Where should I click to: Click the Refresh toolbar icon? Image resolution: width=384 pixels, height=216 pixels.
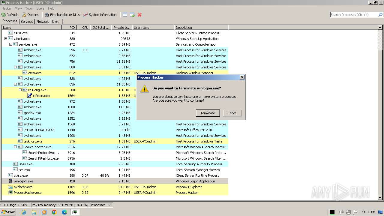pos(3,15)
